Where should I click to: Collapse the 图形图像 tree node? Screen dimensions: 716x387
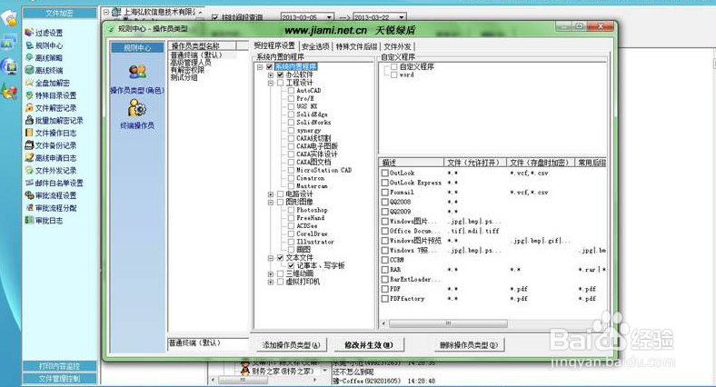click(x=271, y=203)
